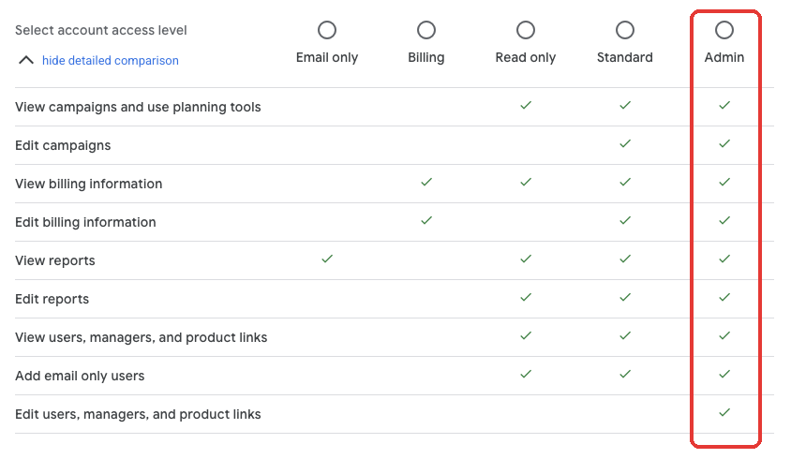Click the Standard checkmark for Edit campaigns
Image resolution: width=791 pixels, height=459 pixels.
point(625,143)
